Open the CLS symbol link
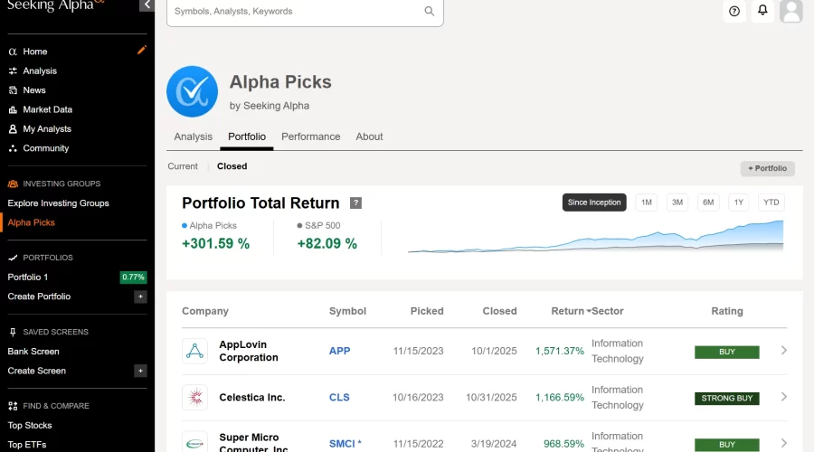The width and height of the screenshot is (814, 452). tap(339, 397)
